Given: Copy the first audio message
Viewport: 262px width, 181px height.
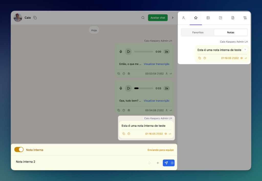Looking at the screenshot, I should (x=119, y=73).
